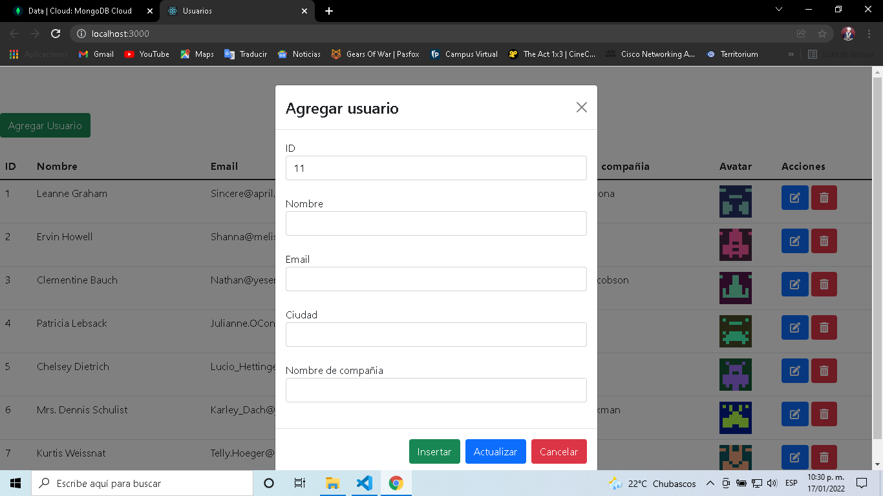Open a new browser tab
This screenshot has width=883, height=496.
coord(329,11)
